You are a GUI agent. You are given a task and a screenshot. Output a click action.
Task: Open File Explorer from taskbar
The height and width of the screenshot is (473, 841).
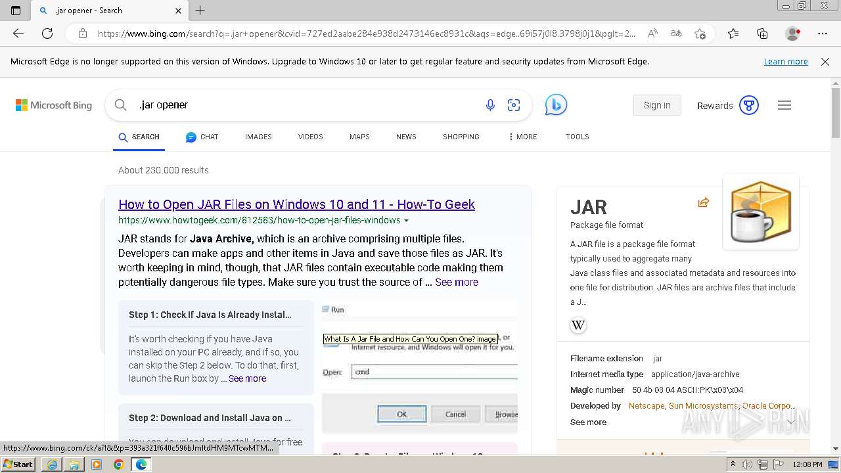74,464
